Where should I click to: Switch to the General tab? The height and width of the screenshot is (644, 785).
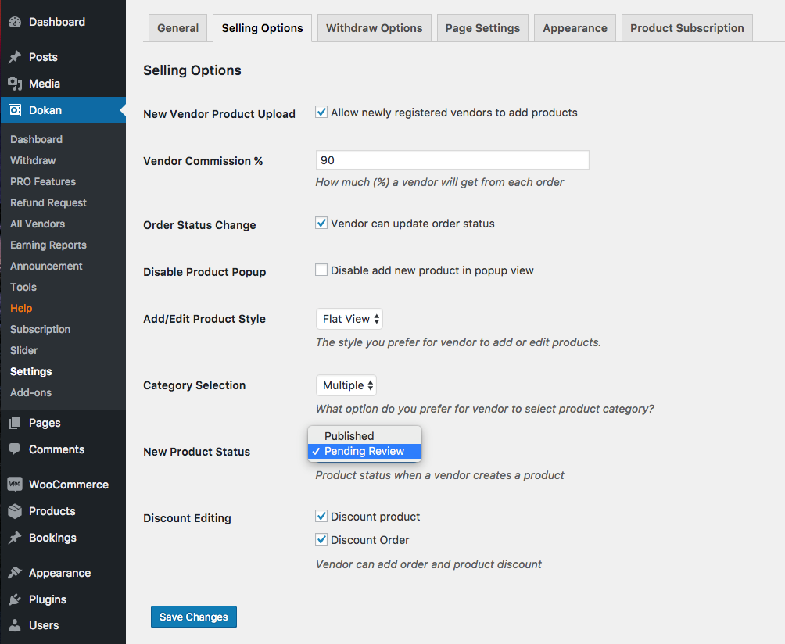(x=177, y=28)
